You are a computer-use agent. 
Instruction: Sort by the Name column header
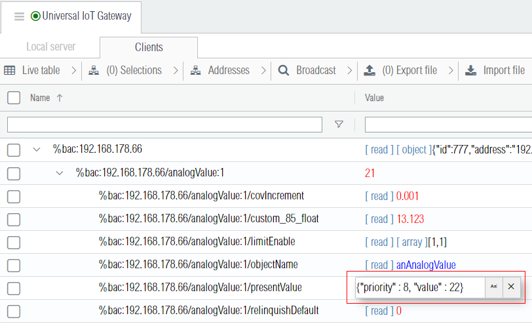[x=40, y=98]
